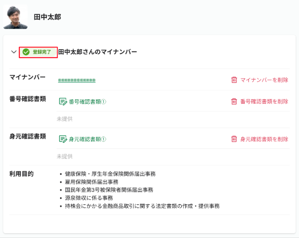Image resolution: width=299 pixels, height=238 pixels.
Task: Click 未提供 under 身元確認書類①
Action: 65,156
